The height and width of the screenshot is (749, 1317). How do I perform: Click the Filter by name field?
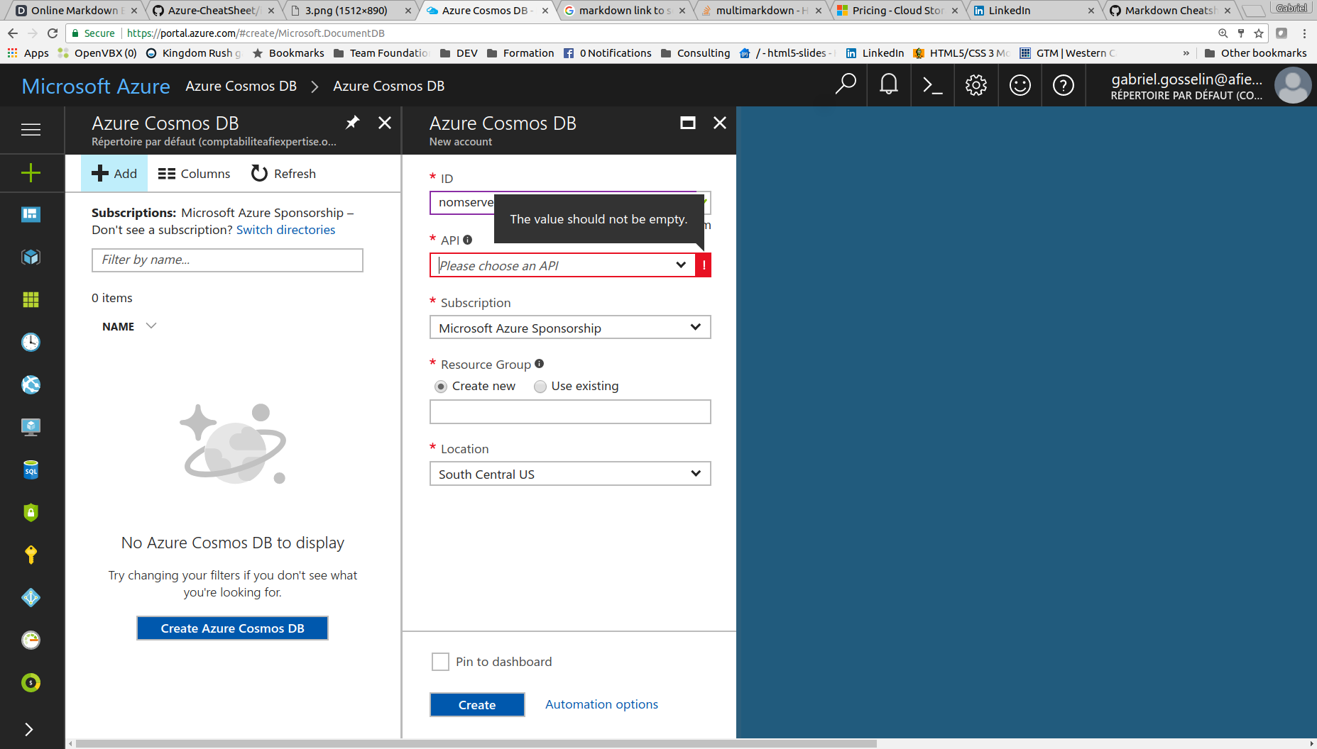227,260
